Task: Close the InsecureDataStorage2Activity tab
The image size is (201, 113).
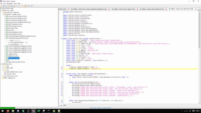Action: (x=109, y=9)
